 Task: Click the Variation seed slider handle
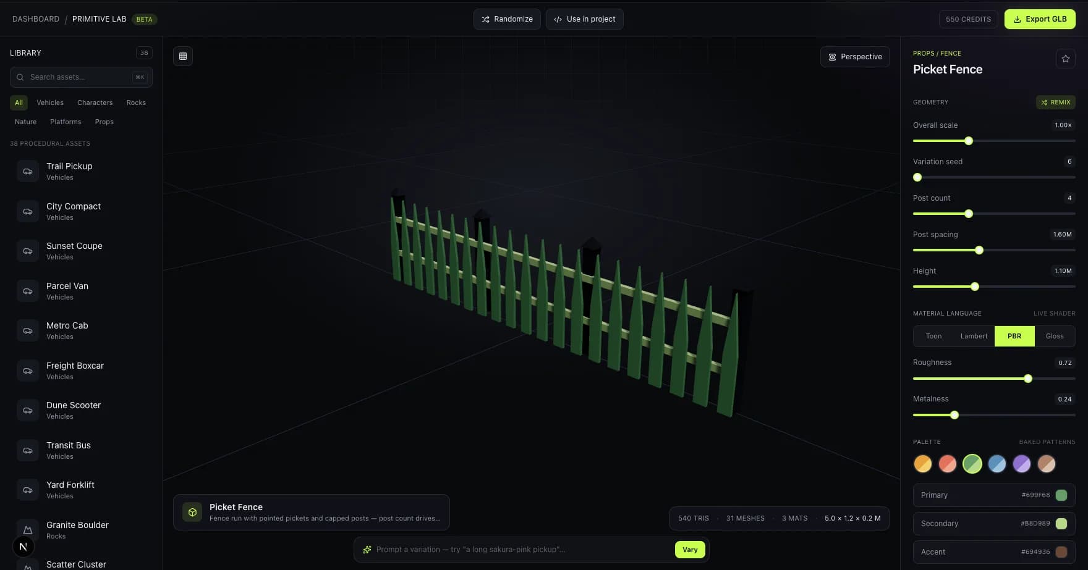[917, 177]
